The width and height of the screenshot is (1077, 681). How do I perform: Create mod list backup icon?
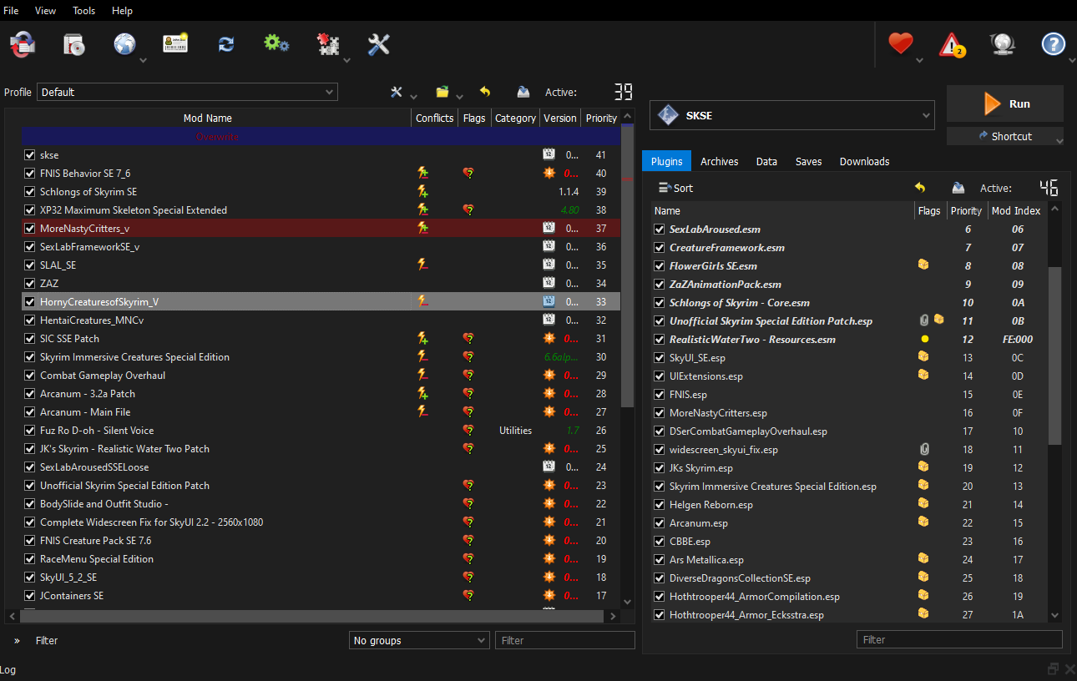523,92
